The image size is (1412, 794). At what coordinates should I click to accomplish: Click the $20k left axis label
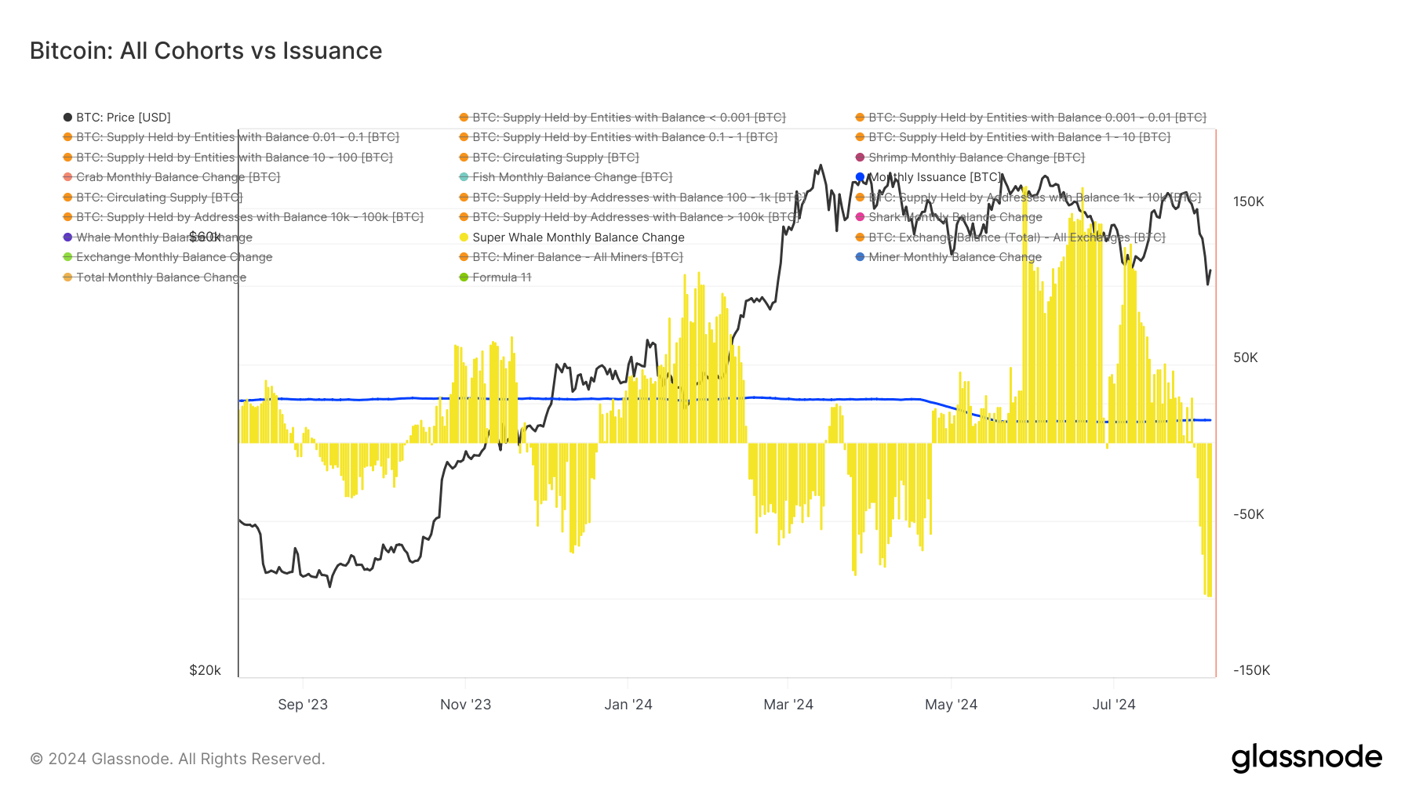point(205,670)
